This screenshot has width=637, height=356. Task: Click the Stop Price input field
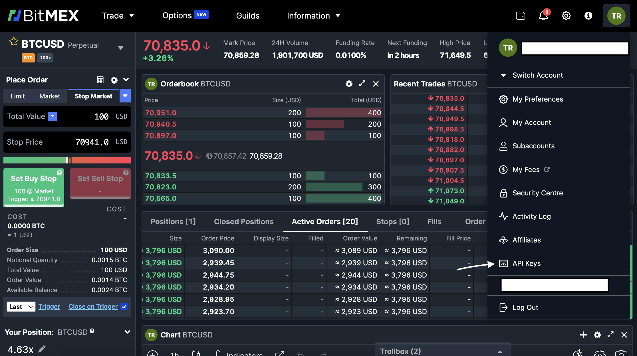[x=67, y=142]
